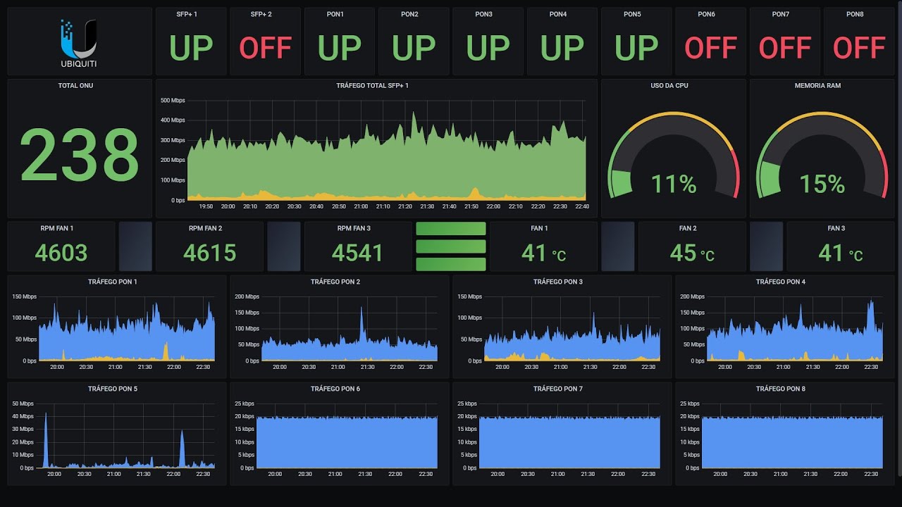Click the RPM FAN 1 value 4603
The image size is (902, 507).
[61, 254]
